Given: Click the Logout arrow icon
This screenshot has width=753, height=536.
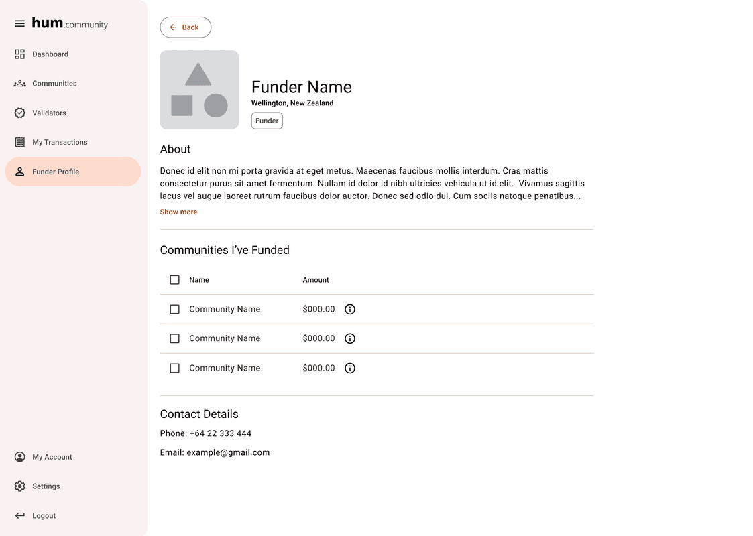Looking at the screenshot, I should tap(19, 515).
